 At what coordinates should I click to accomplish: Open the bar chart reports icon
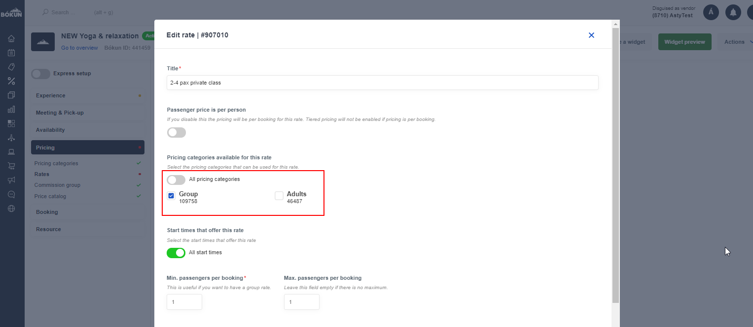pyautogui.click(x=11, y=109)
